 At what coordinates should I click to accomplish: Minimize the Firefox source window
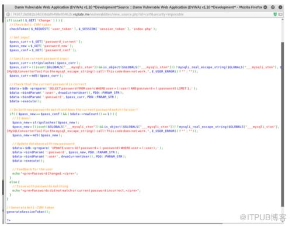coord(265,7)
